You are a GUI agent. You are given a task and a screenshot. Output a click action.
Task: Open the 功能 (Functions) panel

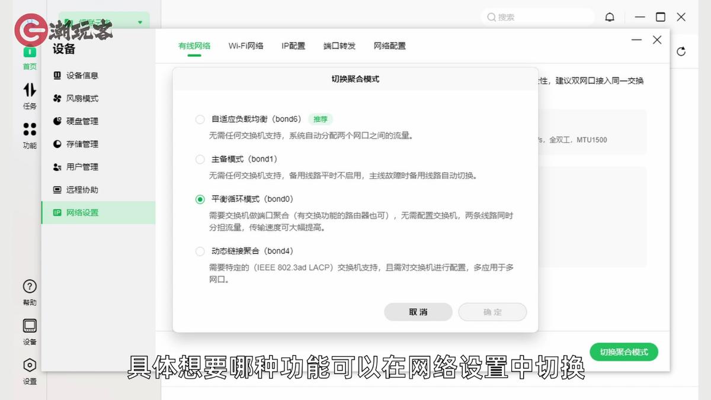tap(29, 133)
